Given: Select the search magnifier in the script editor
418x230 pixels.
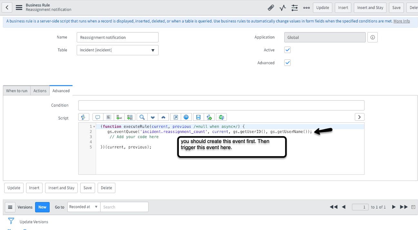Looking at the screenshot, I should tap(141, 117).
